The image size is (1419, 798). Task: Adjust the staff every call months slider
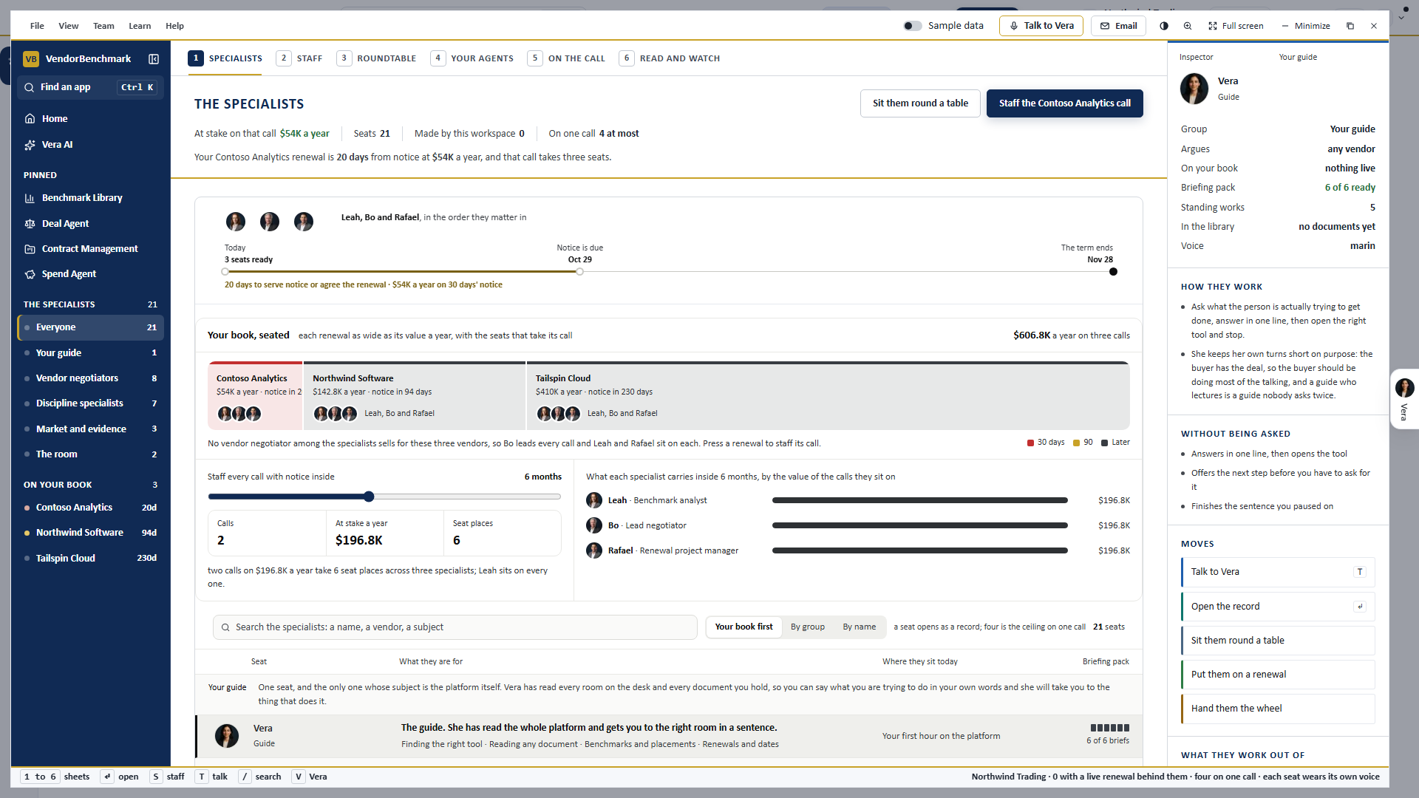[x=369, y=497]
